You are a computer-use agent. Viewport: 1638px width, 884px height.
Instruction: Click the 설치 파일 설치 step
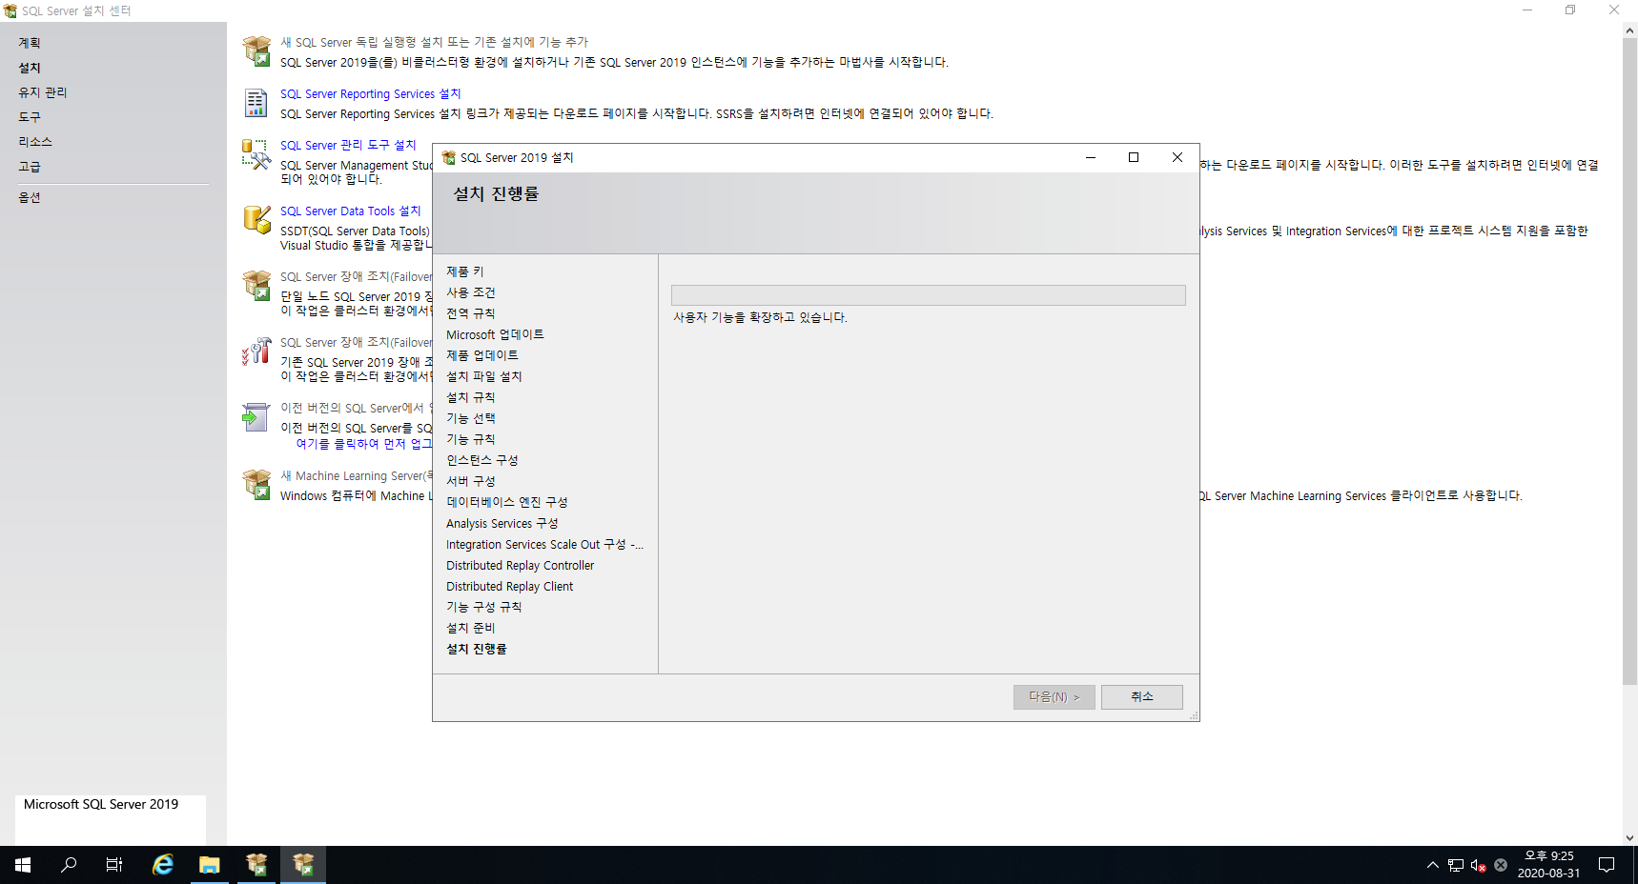(484, 376)
